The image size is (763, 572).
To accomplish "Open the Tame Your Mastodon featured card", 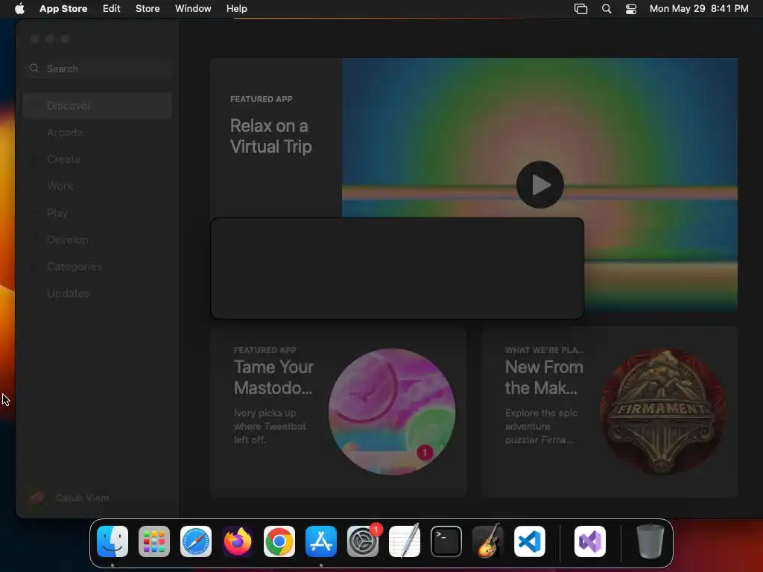I will pos(338,412).
